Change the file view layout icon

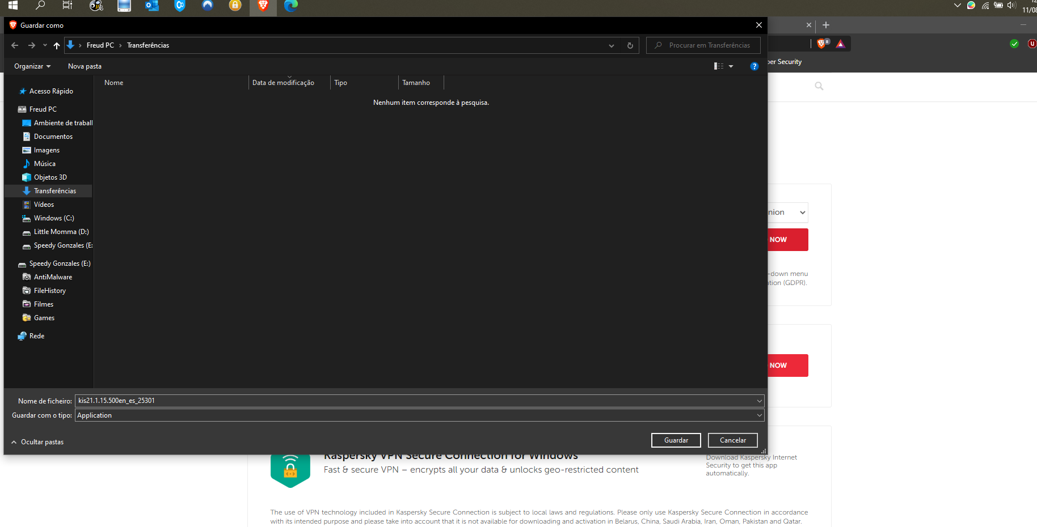719,66
